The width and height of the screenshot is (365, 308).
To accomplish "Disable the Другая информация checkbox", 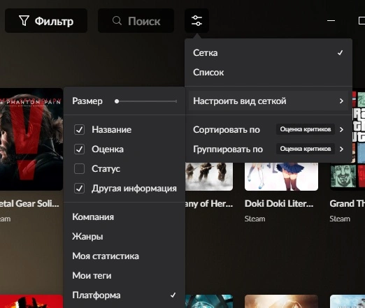I will pos(79,189).
